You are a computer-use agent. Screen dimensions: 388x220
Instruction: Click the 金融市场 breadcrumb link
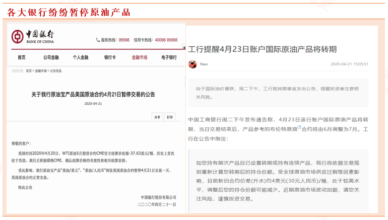click(41, 71)
